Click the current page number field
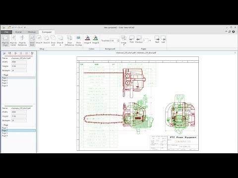 [x=145, y=41]
